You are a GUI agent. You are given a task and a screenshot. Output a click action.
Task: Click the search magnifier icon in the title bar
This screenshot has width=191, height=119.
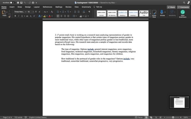pos(184,2)
